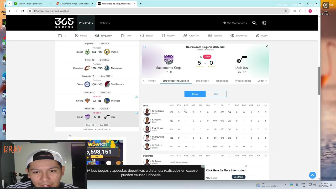
Task: Click the Utah Jazz team logo
Action: coord(242,60)
